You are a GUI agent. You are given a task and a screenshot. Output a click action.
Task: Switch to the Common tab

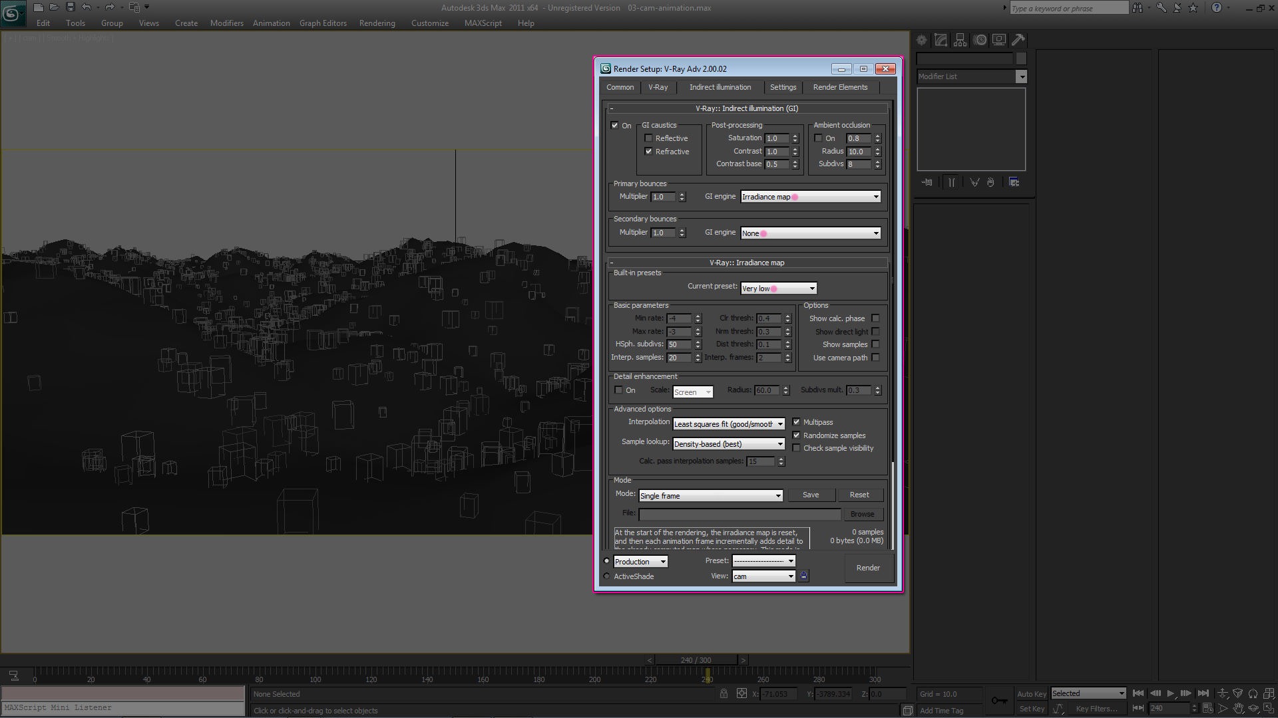620,87
